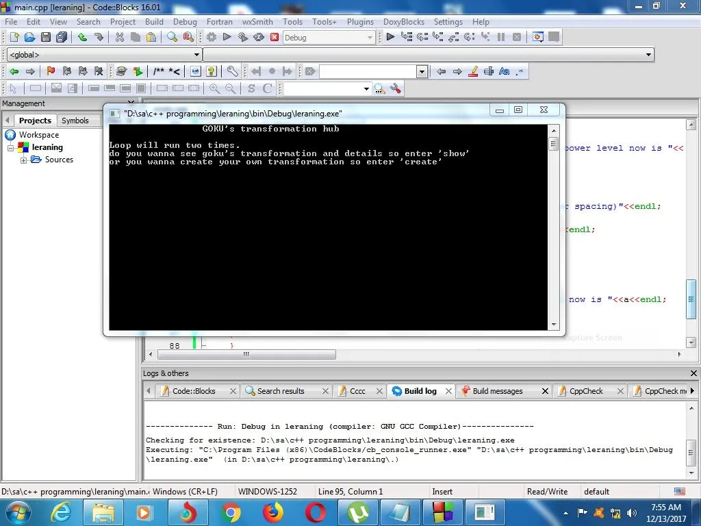This screenshot has height=526, width=701.
Task: Click the incremental search text field
Action: tap(368, 71)
